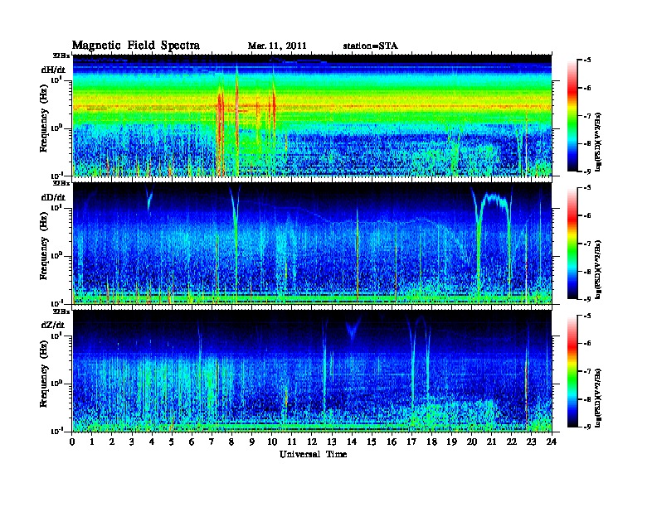Click hour "24" on the Universal Time axis
Screen dimensions: 657x507
[552, 442]
